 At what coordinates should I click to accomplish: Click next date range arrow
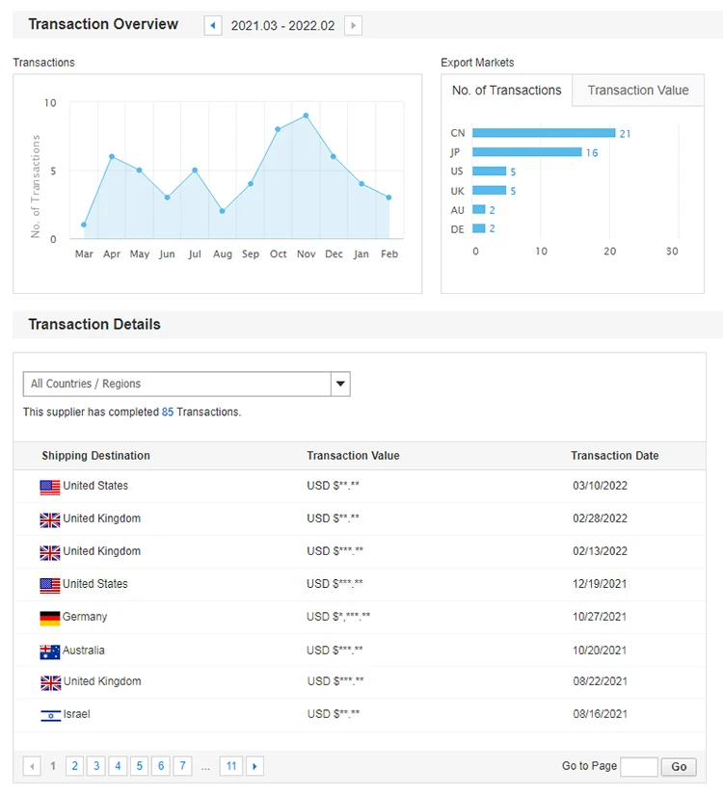click(x=353, y=26)
